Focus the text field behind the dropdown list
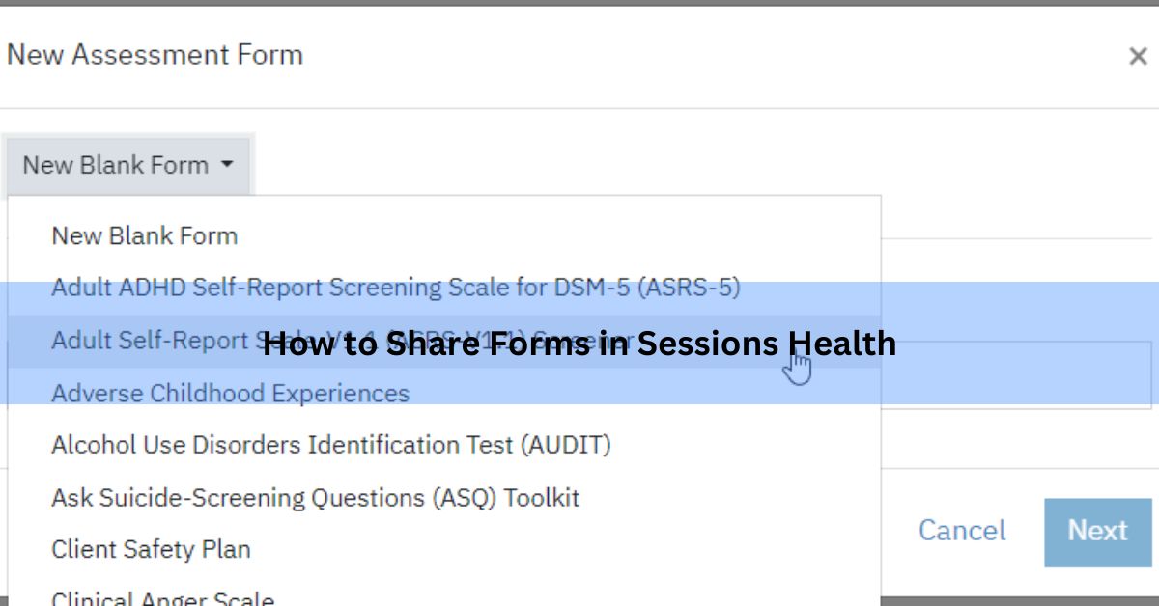This screenshot has width=1159, height=606. [x=1016, y=374]
